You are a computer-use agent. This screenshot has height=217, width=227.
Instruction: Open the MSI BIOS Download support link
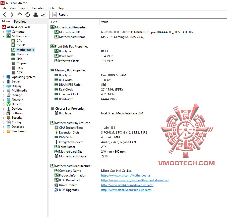coord(135,180)
